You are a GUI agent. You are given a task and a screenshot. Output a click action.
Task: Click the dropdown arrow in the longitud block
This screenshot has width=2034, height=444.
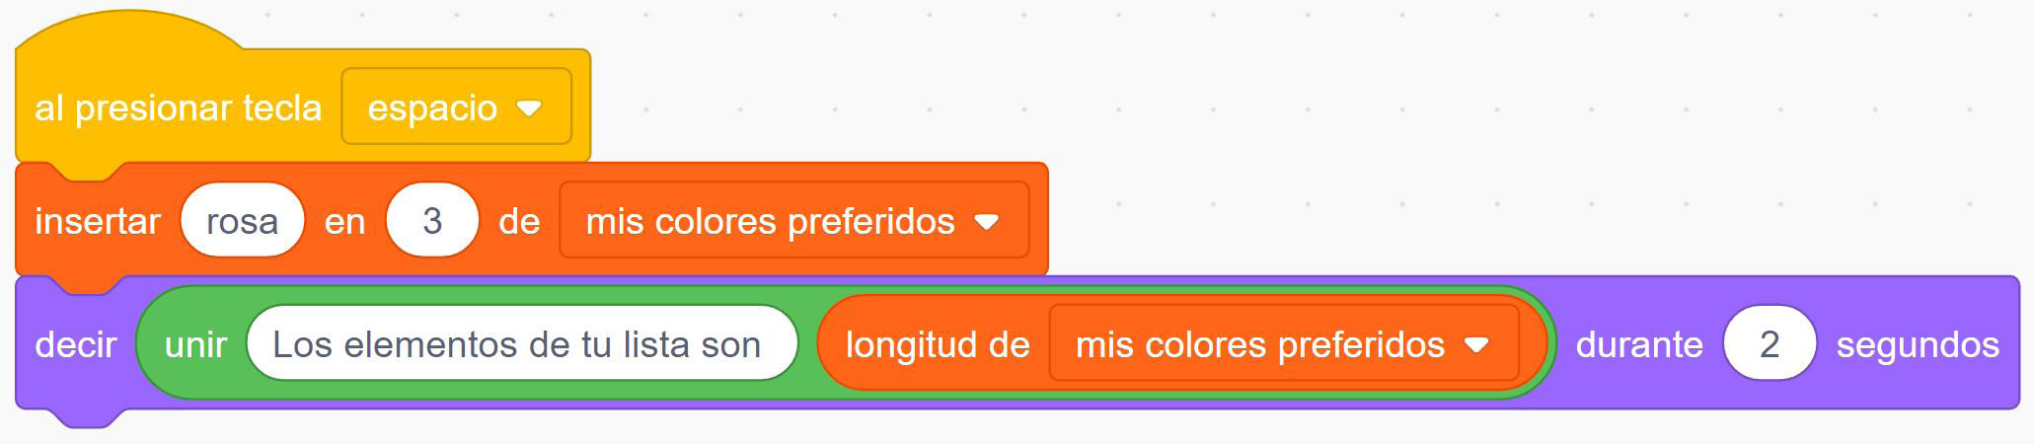[x=1476, y=345]
